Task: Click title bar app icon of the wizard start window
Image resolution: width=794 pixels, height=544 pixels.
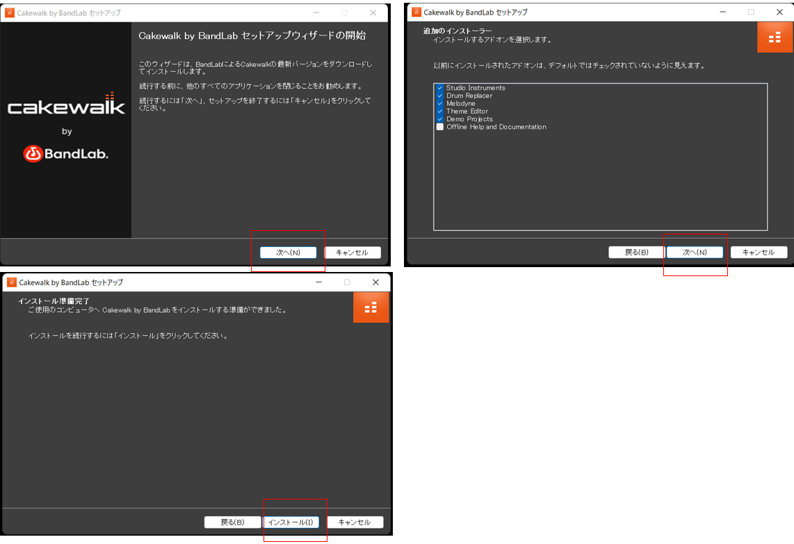Action: pos(10,13)
